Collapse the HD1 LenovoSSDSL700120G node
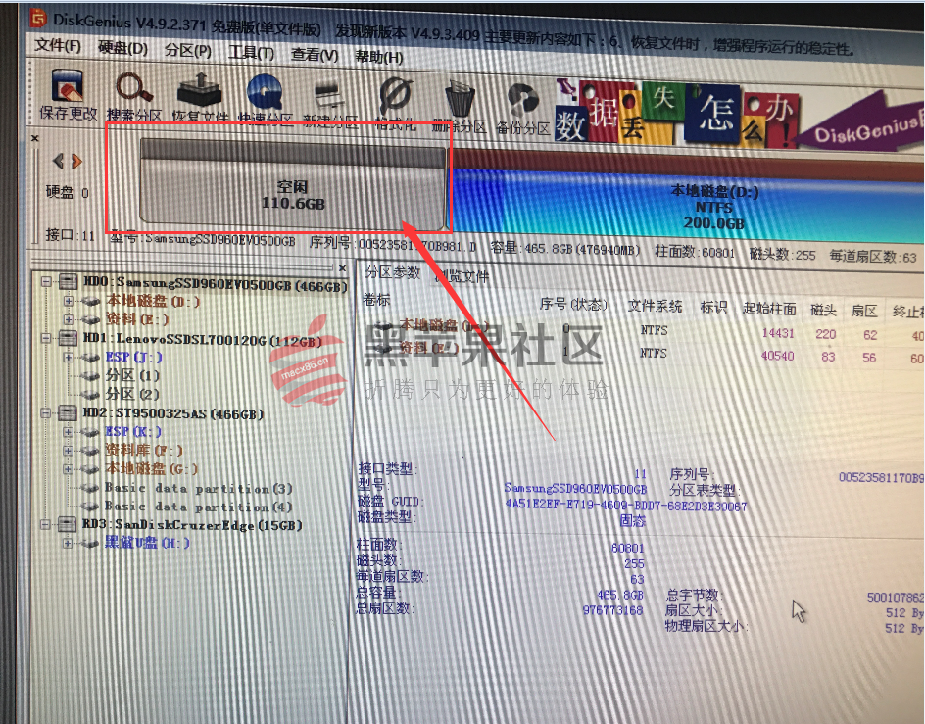 pyautogui.click(x=45, y=338)
